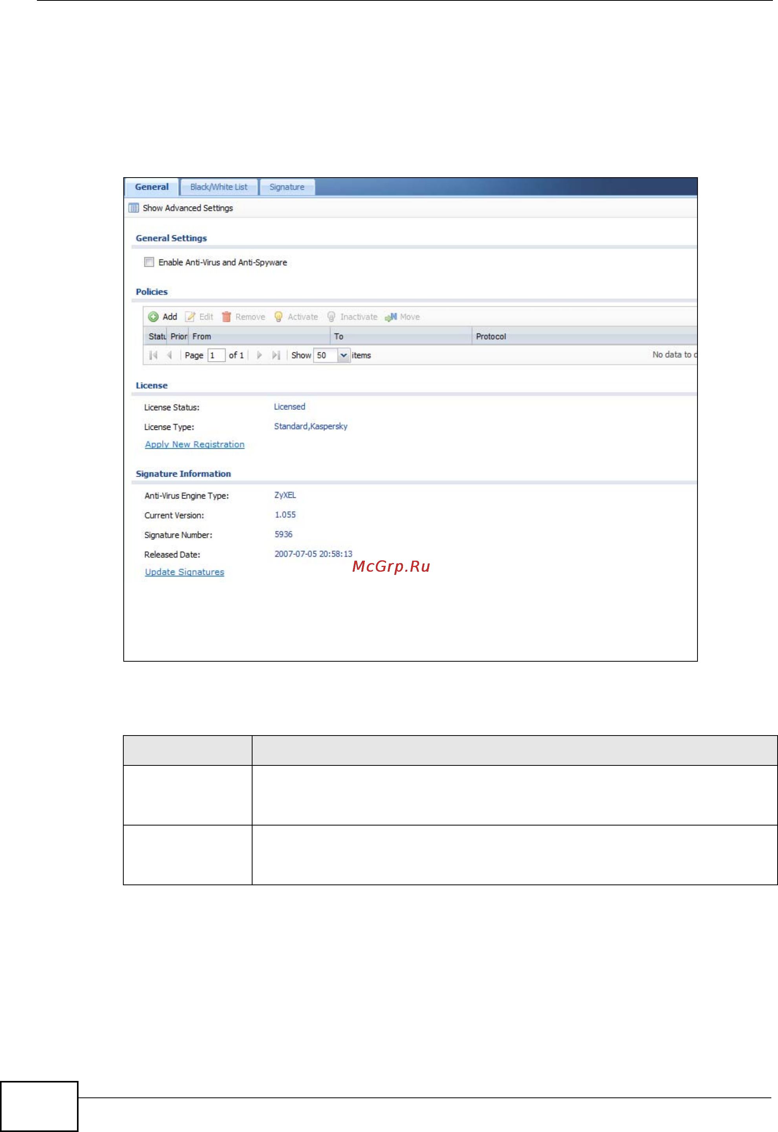Click Update Signatures link
778x1132 pixels.
pos(184,572)
